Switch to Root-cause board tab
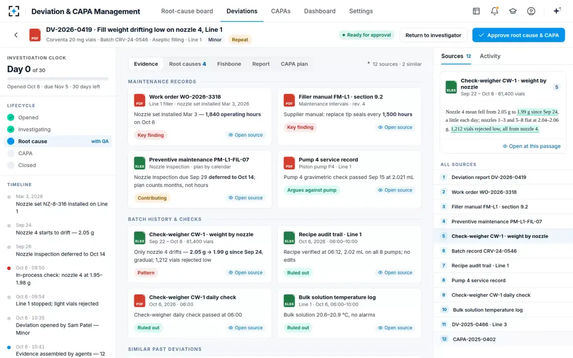Screen dimensions: 573x358 (187, 11)
